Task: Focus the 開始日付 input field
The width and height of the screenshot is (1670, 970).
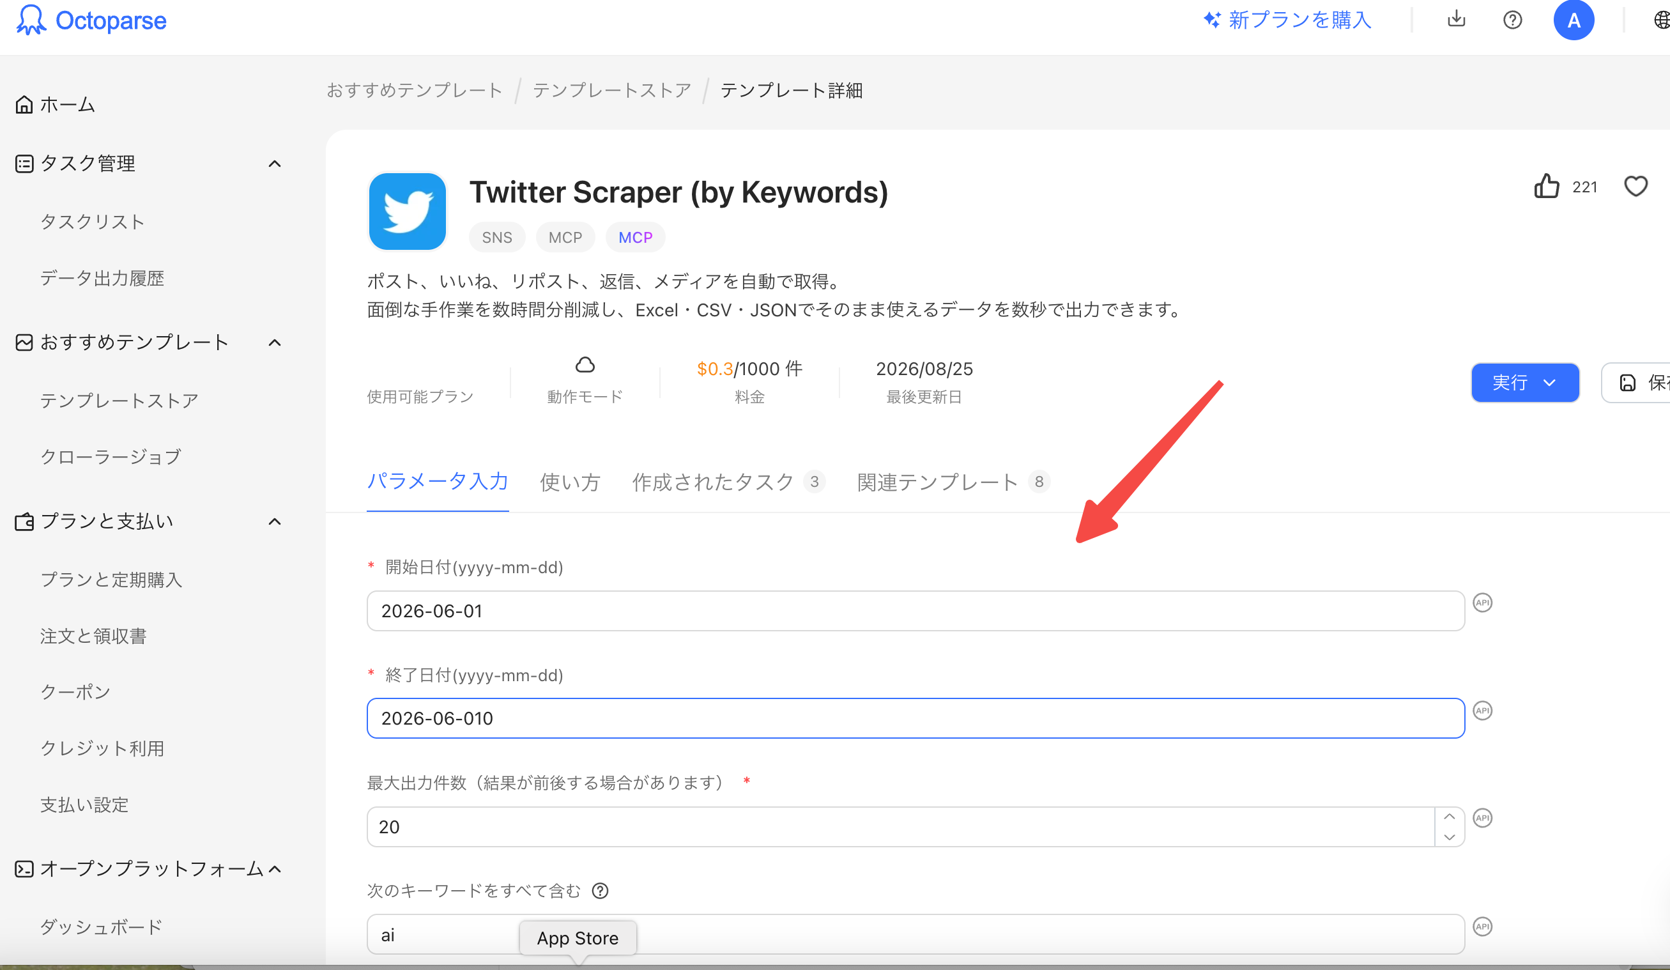Action: (x=915, y=611)
